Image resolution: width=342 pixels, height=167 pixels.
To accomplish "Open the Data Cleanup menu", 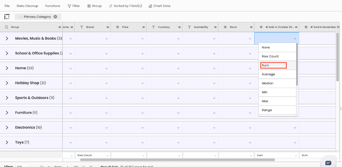I will click(x=27, y=6).
